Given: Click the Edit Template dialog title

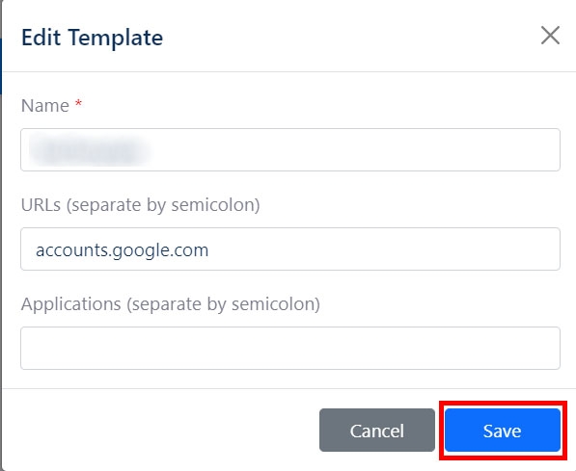Looking at the screenshot, I should point(92,38).
